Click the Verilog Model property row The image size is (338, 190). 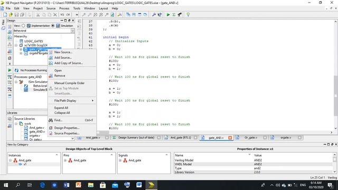[253, 160]
